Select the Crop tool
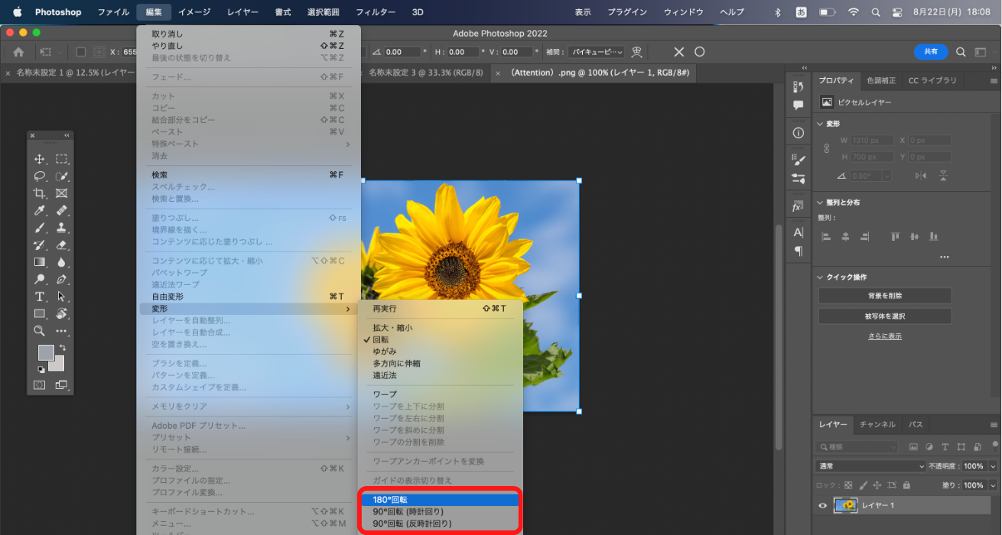This screenshot has width=1002, height=535. tap(40, 193)
